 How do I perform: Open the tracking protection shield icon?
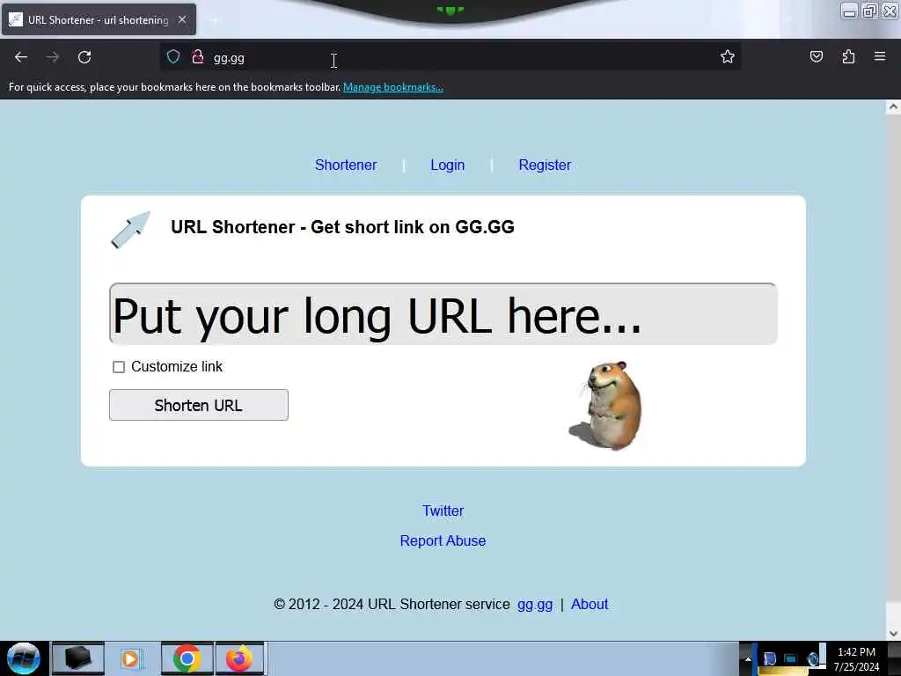(x=173, y=56)
